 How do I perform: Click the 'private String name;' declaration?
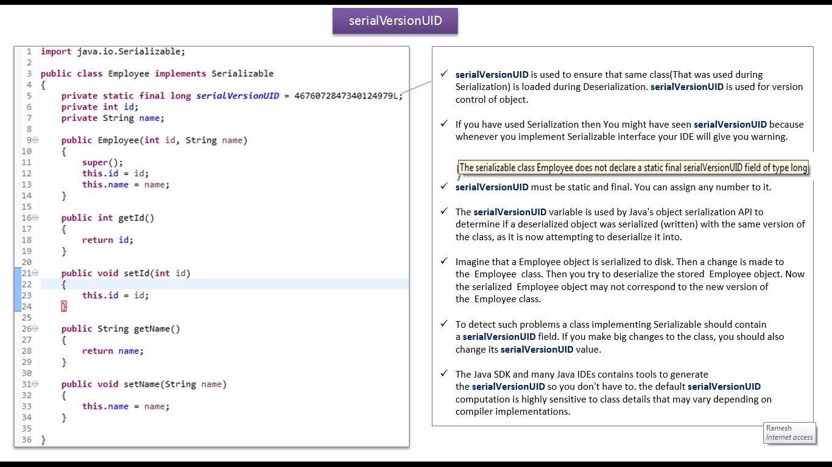113,118
